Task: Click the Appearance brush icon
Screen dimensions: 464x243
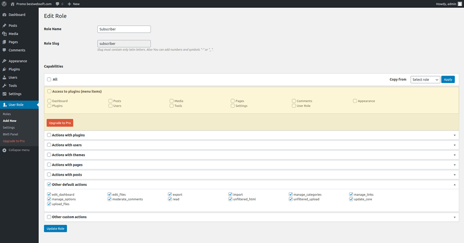Action: (x=4, y=61)
